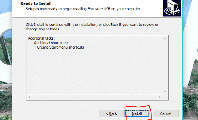The height and width of the screenshot is (120, 198).
Task: Click the summary box scroll-up arrow
Action: [x=165, y=38]
